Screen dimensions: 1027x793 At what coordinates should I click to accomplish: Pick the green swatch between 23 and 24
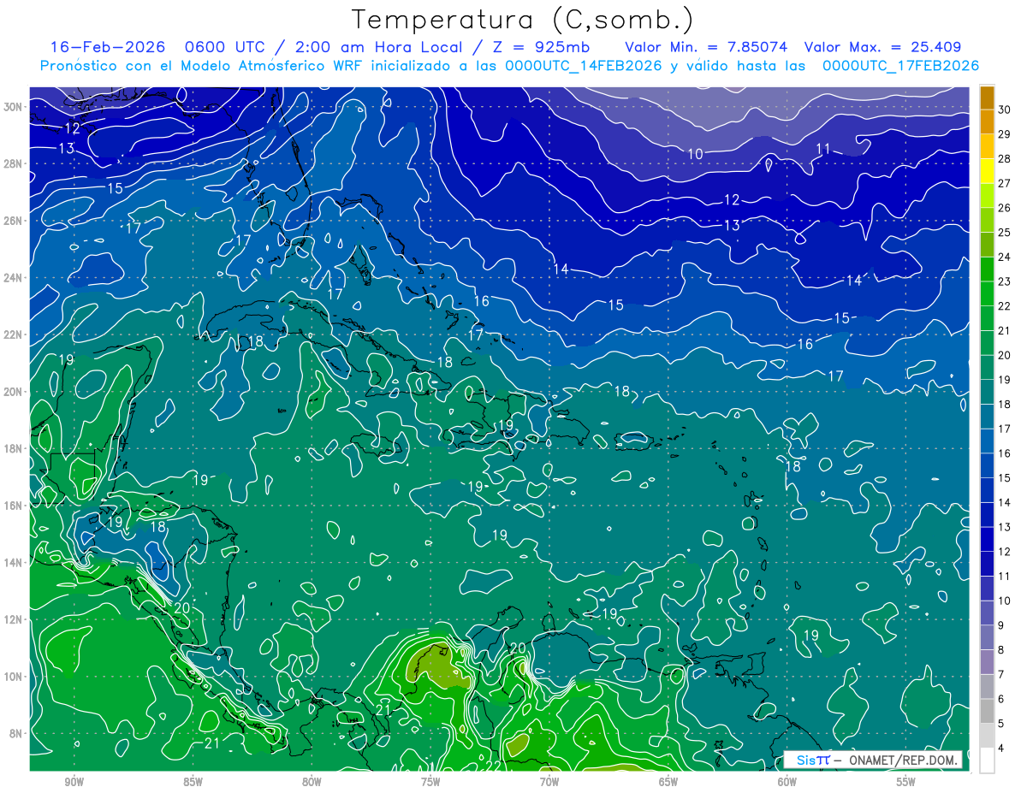click(x=987, y=270)
